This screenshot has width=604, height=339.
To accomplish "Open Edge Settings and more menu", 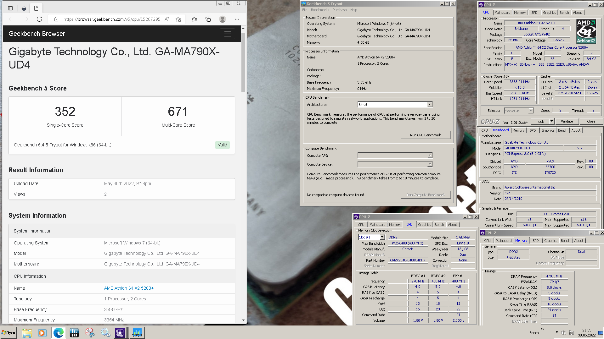I will 237,19.
